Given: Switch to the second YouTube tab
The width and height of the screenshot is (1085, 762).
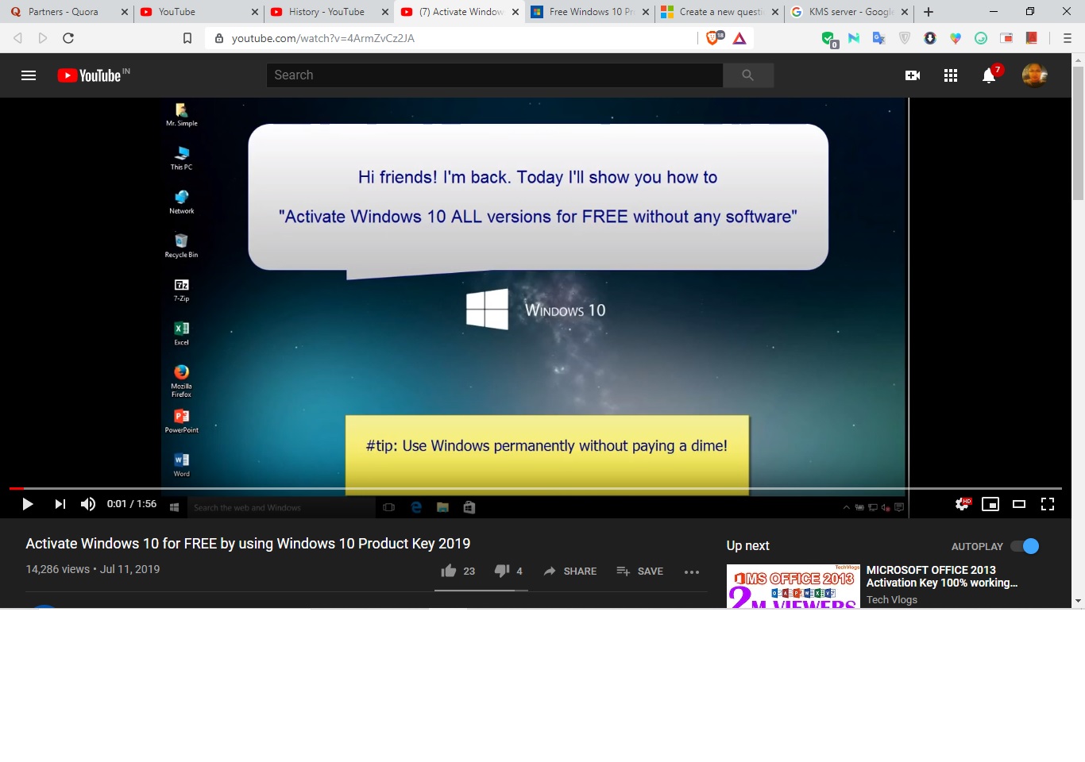Looking at the screenshot, I should [x=198, y=12].
